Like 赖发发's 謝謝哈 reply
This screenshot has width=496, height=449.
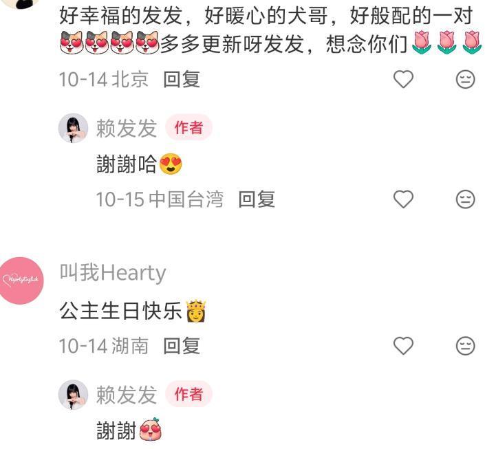tap(403, 199)
